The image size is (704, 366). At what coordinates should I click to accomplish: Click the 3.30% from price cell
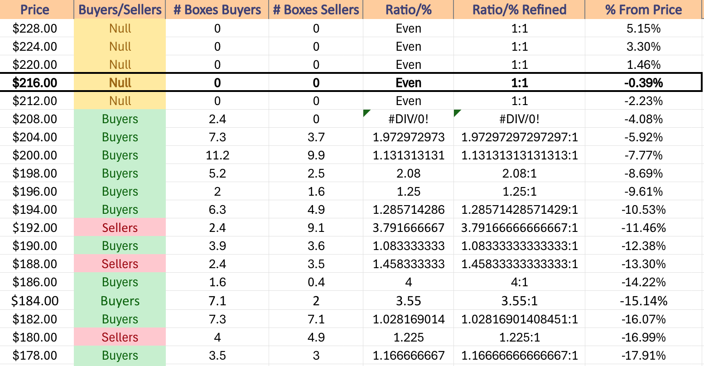644,47
